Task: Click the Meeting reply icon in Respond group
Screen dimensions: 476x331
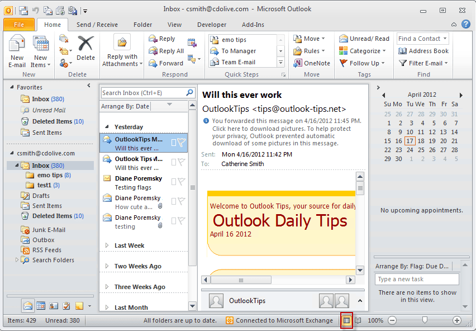Action: pyautogui.click(x=192, y=42)
